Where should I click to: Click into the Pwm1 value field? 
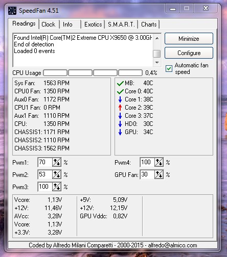point(45,162)
